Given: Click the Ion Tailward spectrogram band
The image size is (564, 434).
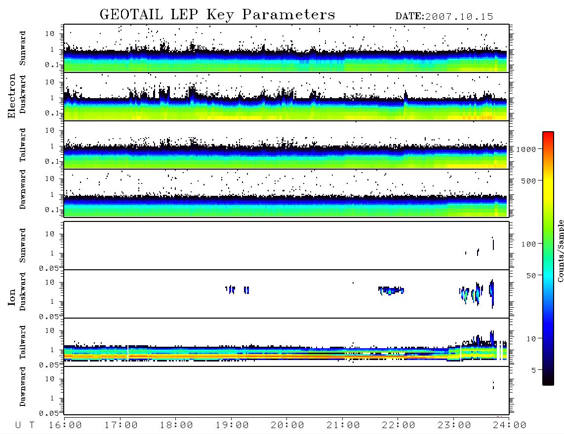Looking at the screenshot, I should coord(285,353).
